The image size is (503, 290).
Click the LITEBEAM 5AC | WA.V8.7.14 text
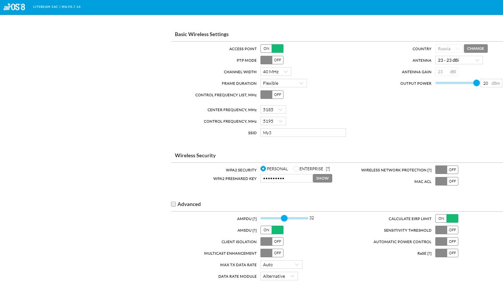(x=57, y=7)
